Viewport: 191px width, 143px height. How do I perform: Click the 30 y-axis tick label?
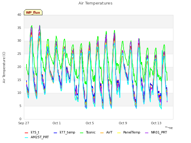[19, 41]
